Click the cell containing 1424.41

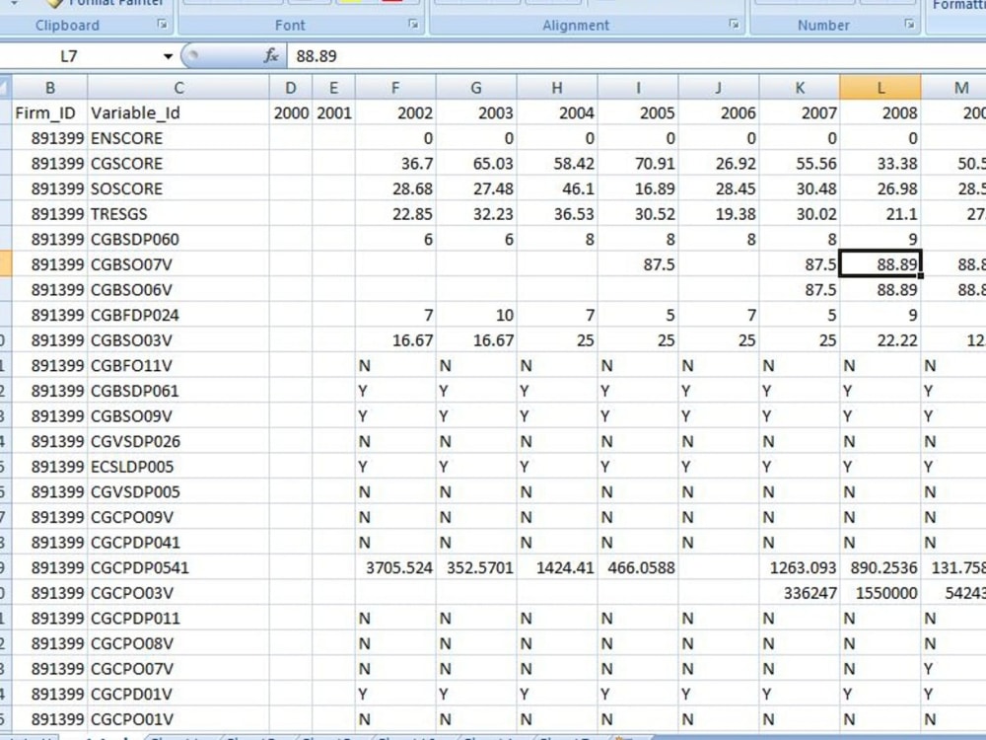(x=557, y=567)
